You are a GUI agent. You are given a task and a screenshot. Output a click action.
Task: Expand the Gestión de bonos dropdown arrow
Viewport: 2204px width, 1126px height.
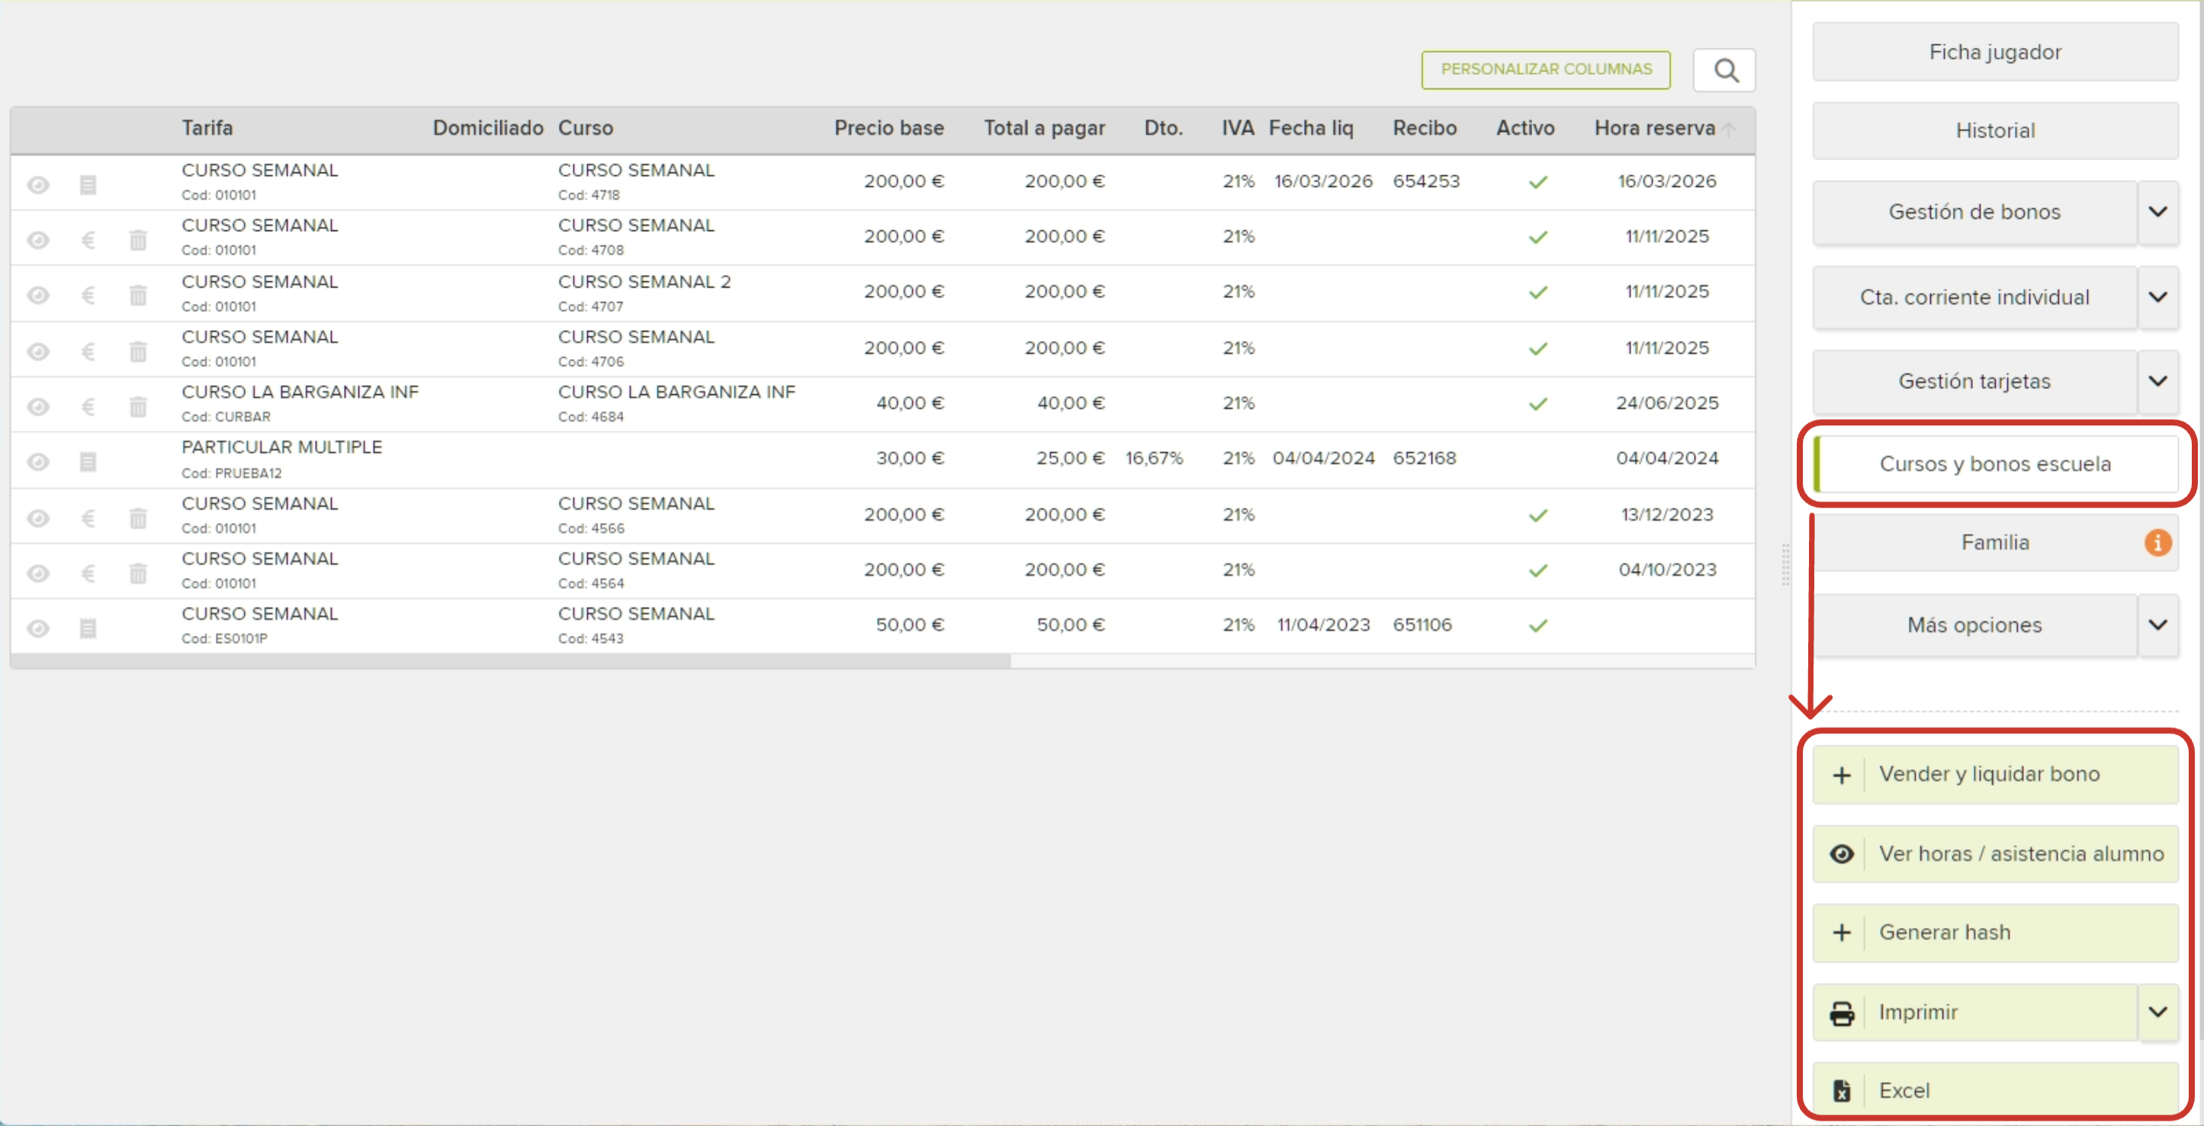point(2157,212)
